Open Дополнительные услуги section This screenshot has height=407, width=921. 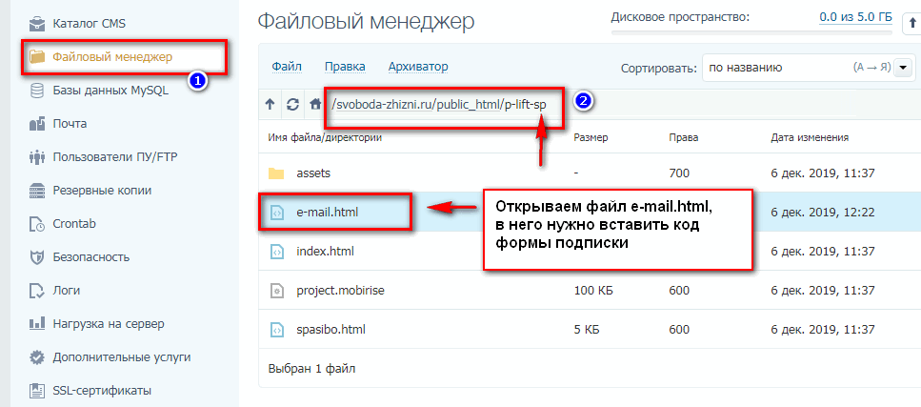[122, 357]
